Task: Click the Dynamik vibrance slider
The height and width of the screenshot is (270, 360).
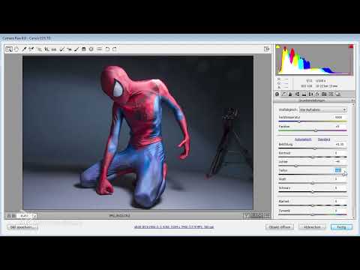Action: [313, 214]
